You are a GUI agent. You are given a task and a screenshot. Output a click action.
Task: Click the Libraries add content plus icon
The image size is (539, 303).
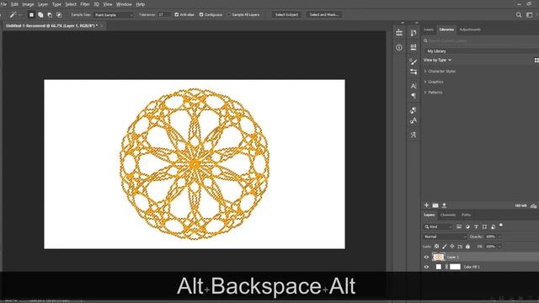click(427, 205)
